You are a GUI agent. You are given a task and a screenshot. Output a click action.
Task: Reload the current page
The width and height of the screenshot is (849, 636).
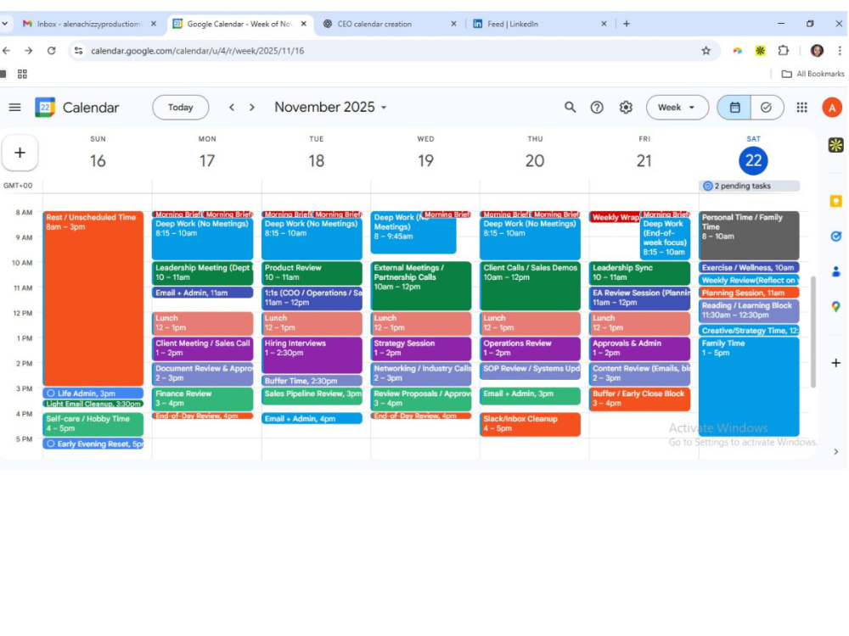click(x=52, y=51)
